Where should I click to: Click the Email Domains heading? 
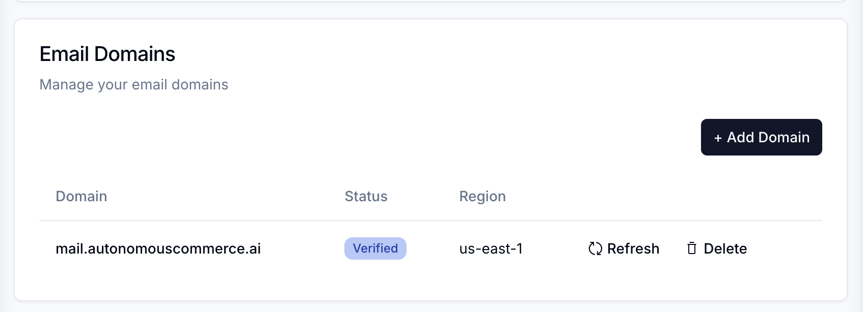pos(108,54)
